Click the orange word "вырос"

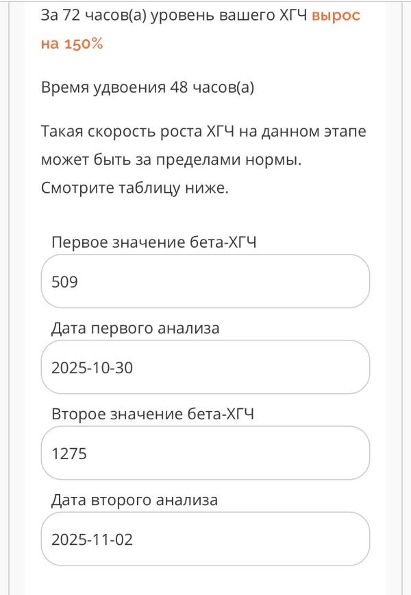coord(336,16)
